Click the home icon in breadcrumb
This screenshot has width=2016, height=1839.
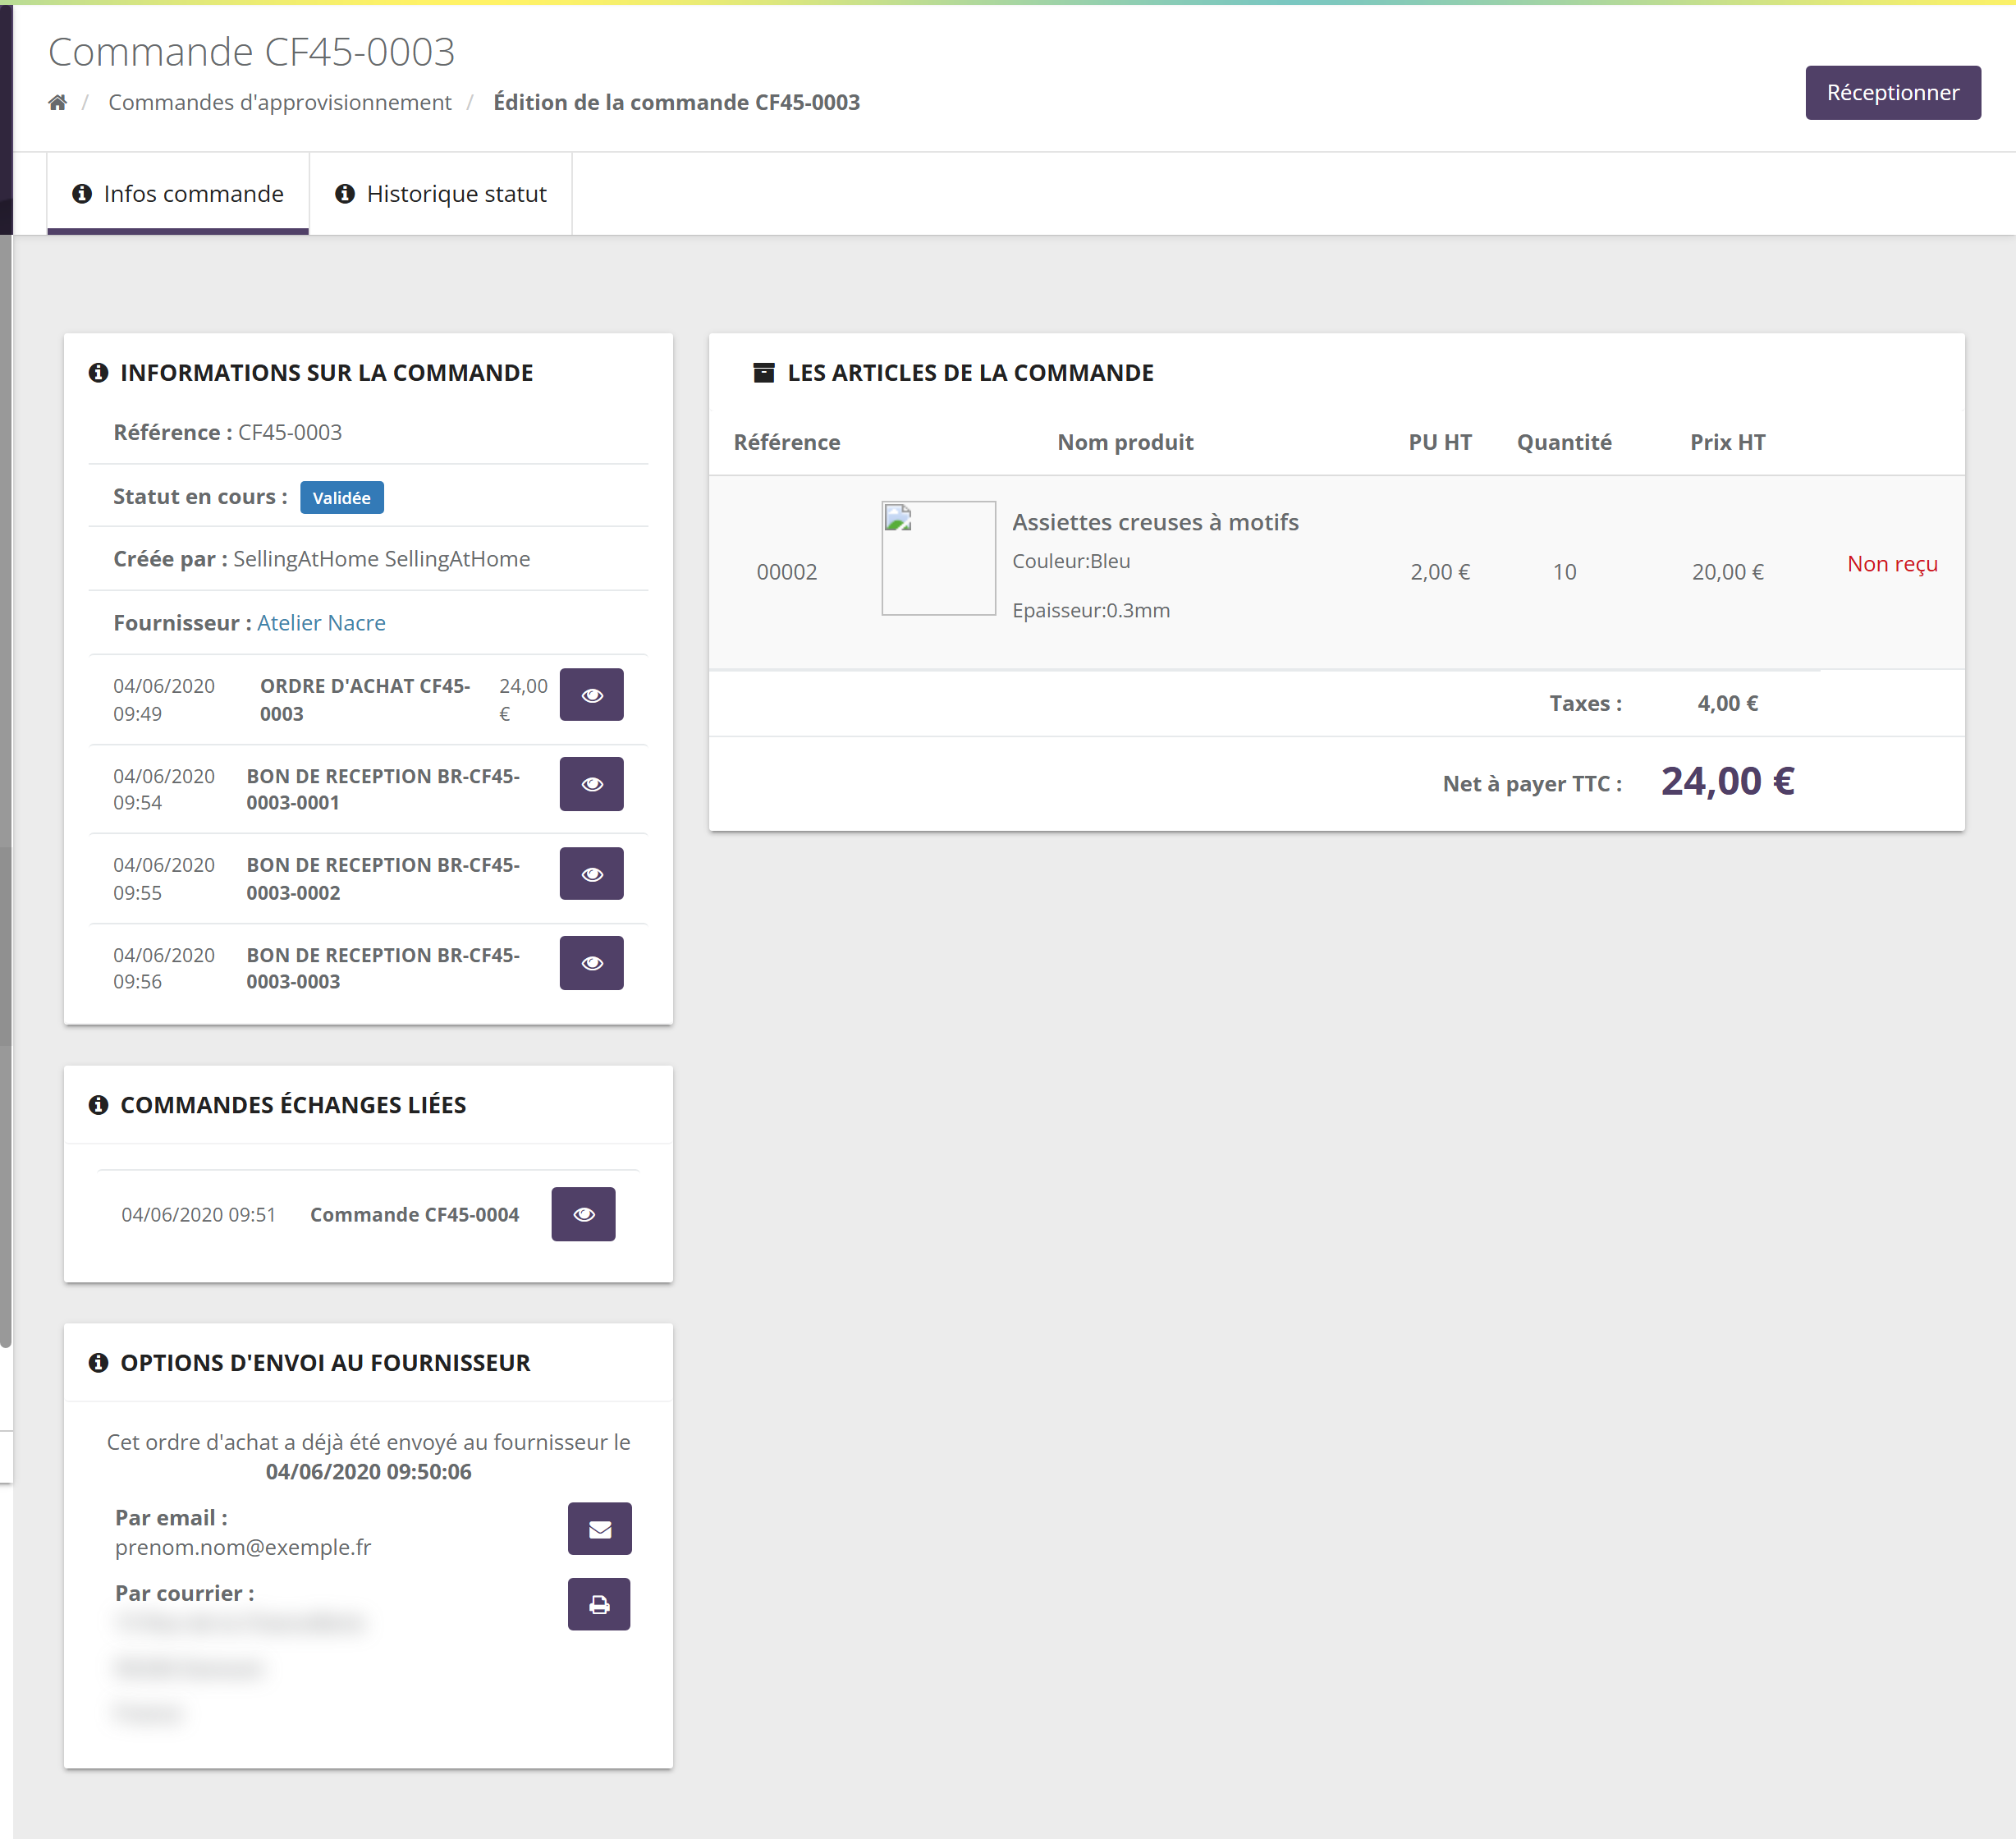[57, 102]
